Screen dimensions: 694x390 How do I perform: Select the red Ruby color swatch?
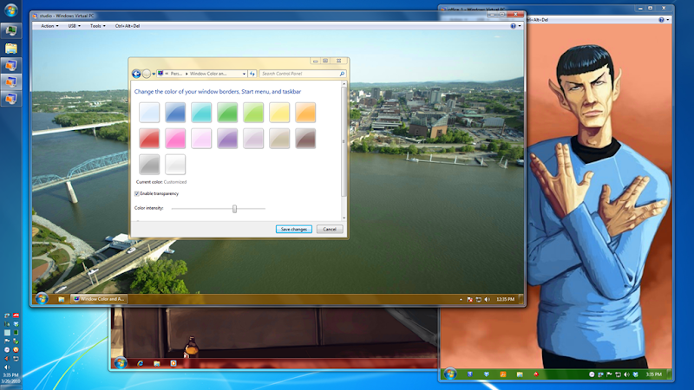tap(149, 139)
